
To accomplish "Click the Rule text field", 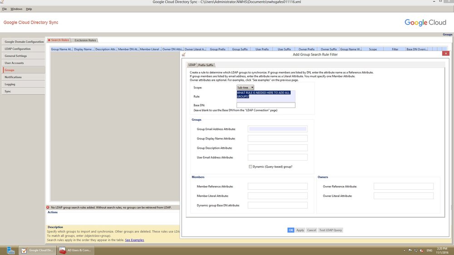I will pos(266,96).
